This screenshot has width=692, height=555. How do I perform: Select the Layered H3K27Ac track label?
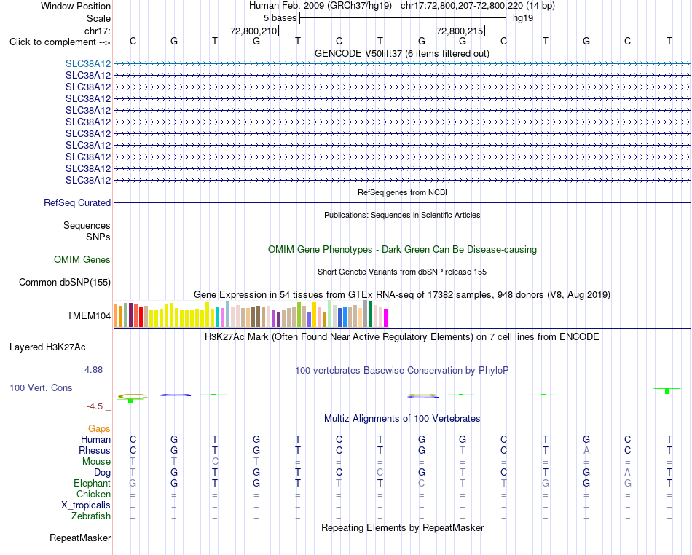pyautogui.click(x=47, y=347)
